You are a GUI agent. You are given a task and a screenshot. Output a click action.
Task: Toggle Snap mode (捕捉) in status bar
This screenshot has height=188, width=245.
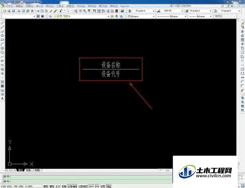click(x=46, y=186)
